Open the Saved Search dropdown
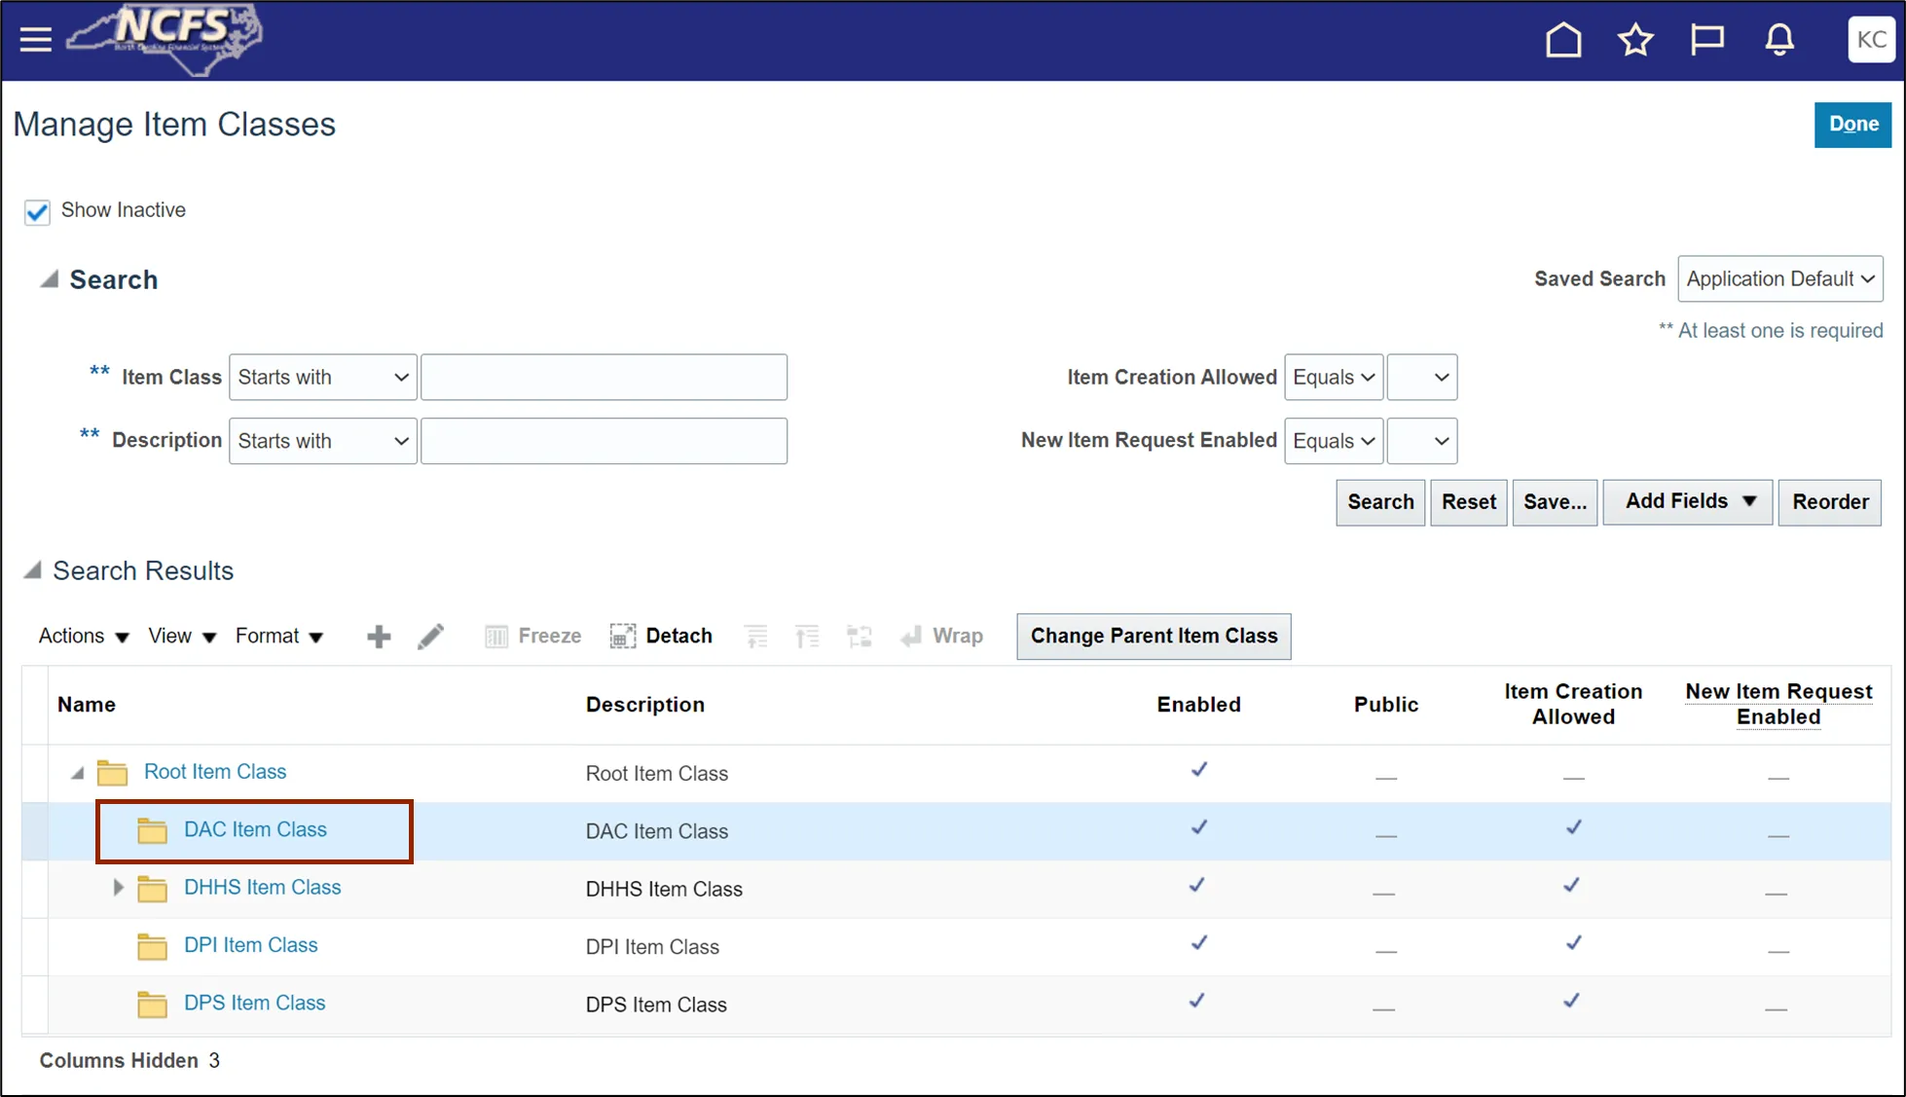 (x=1779, y=279)
